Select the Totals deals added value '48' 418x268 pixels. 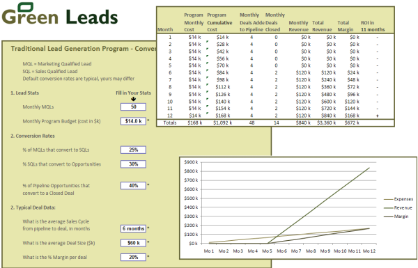[251, 123]
